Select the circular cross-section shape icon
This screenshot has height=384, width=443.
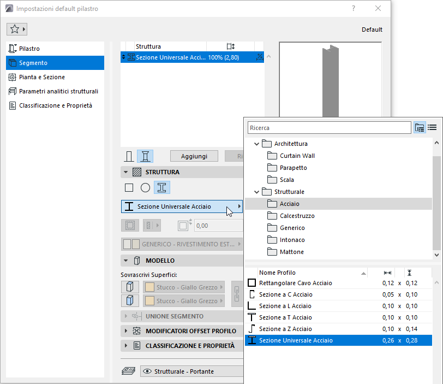[x=145, y=187]
